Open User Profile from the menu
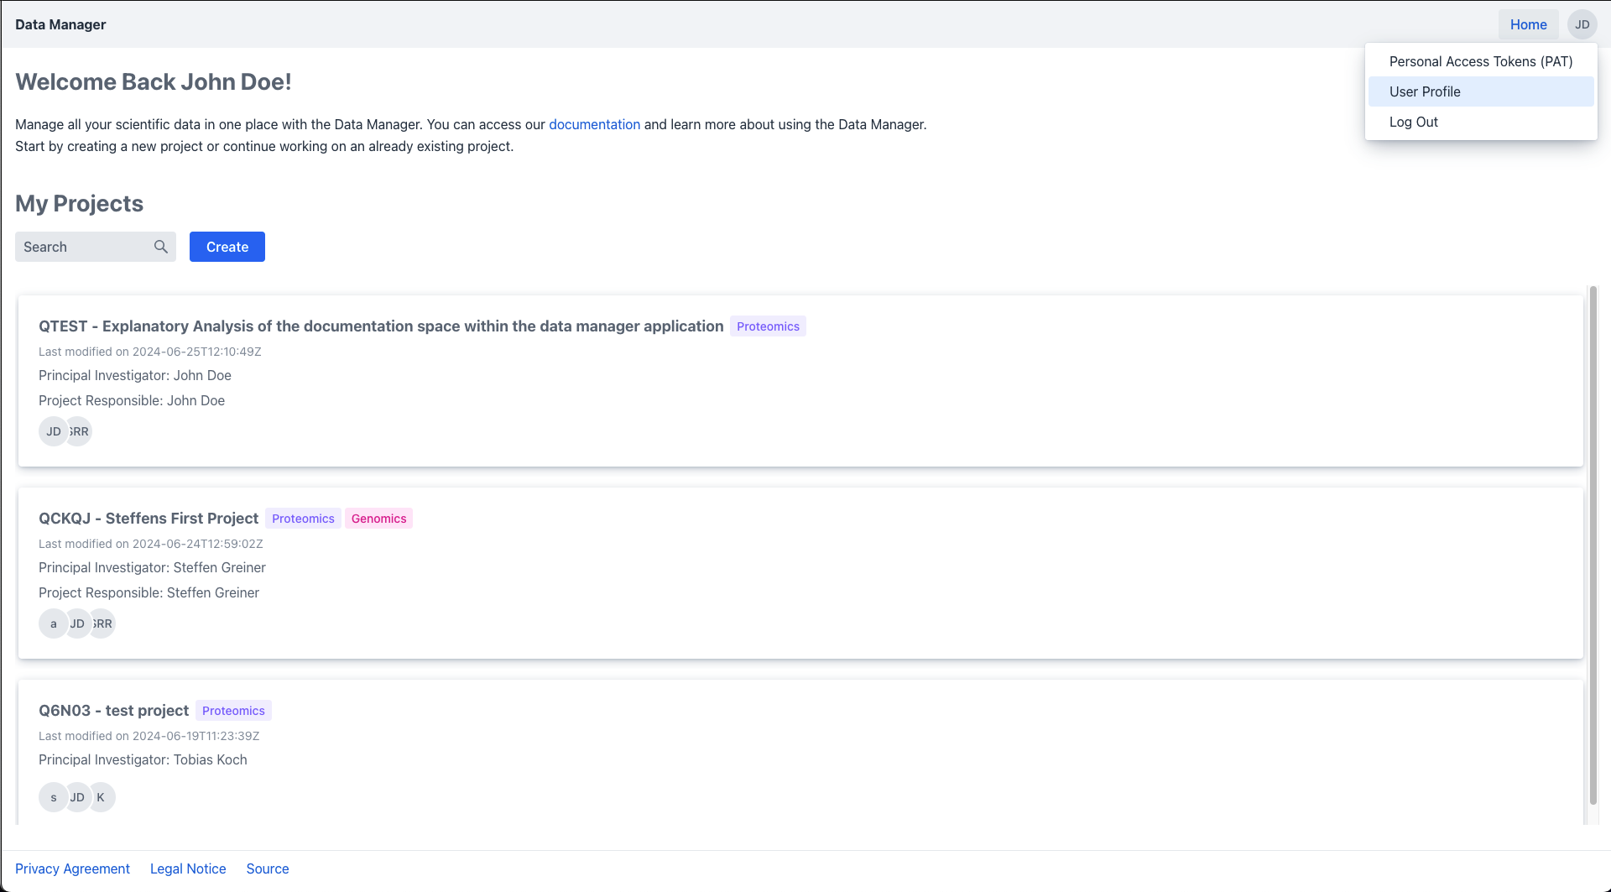The height and width of the screenshot is (892, 1611). click(1480, 91)
